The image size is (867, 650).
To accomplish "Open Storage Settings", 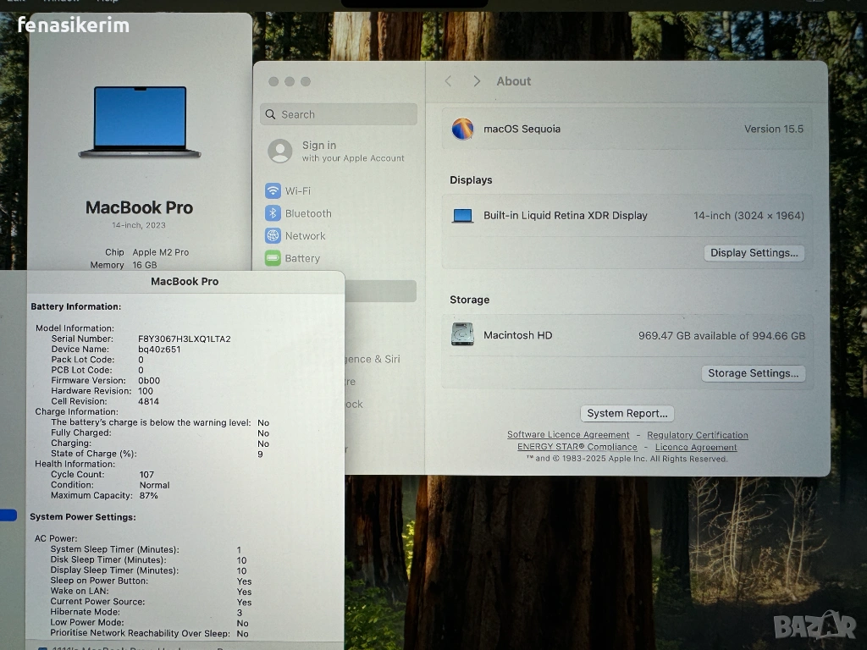I will coord(753,373).
